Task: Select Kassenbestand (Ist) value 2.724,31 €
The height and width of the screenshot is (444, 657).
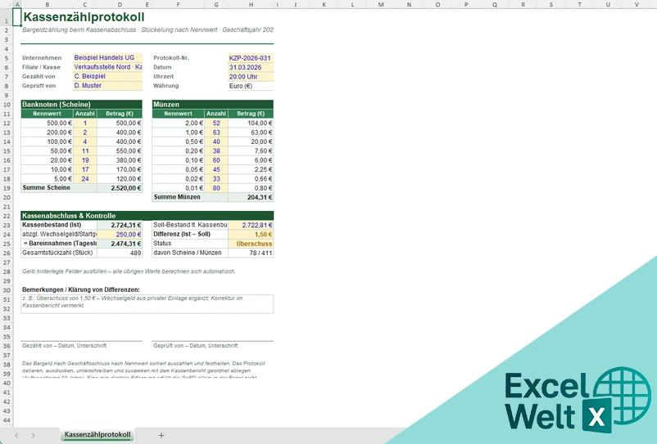Action: pos(120,225)
